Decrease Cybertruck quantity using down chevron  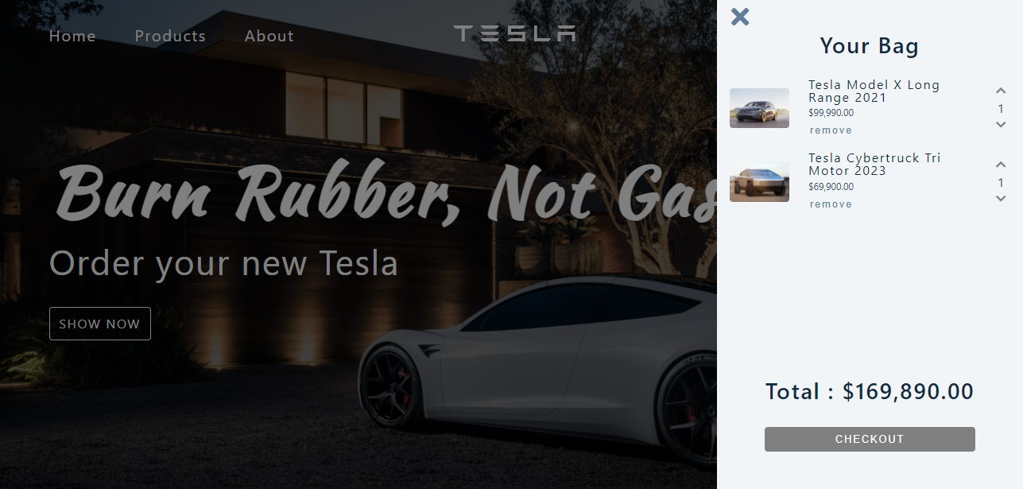[x=1001, y=198]
